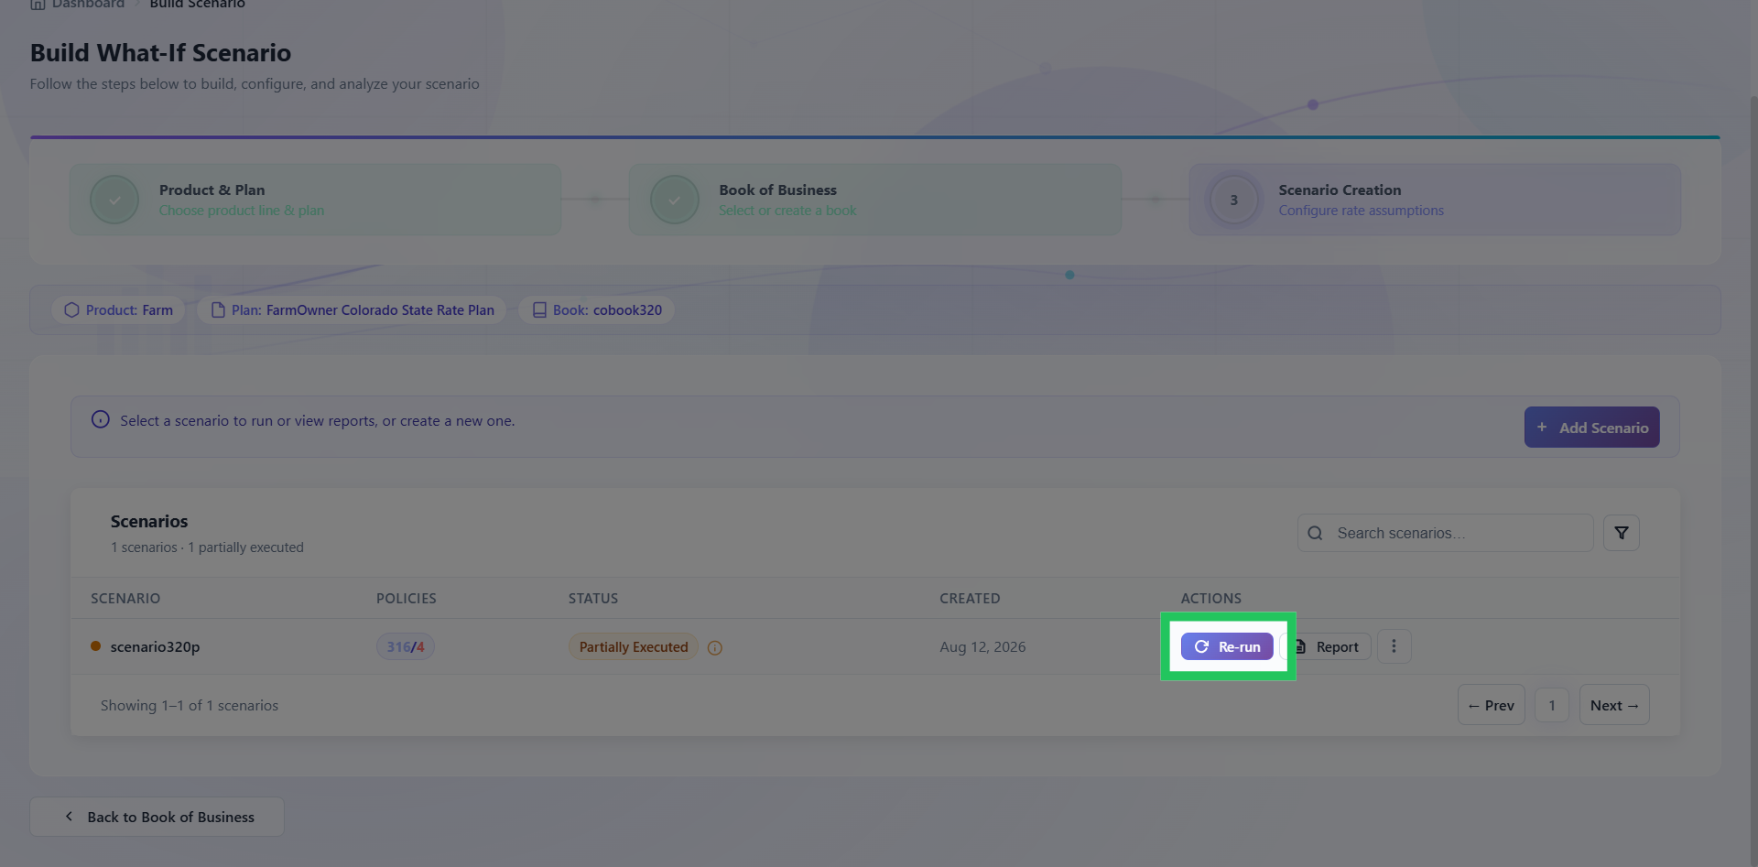Click the STATUS column header
Viewport: 1758px width, 867px height.
593,599
